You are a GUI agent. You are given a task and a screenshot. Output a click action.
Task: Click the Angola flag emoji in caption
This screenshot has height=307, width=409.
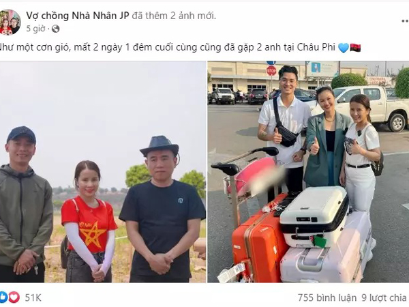pos(355,48)
